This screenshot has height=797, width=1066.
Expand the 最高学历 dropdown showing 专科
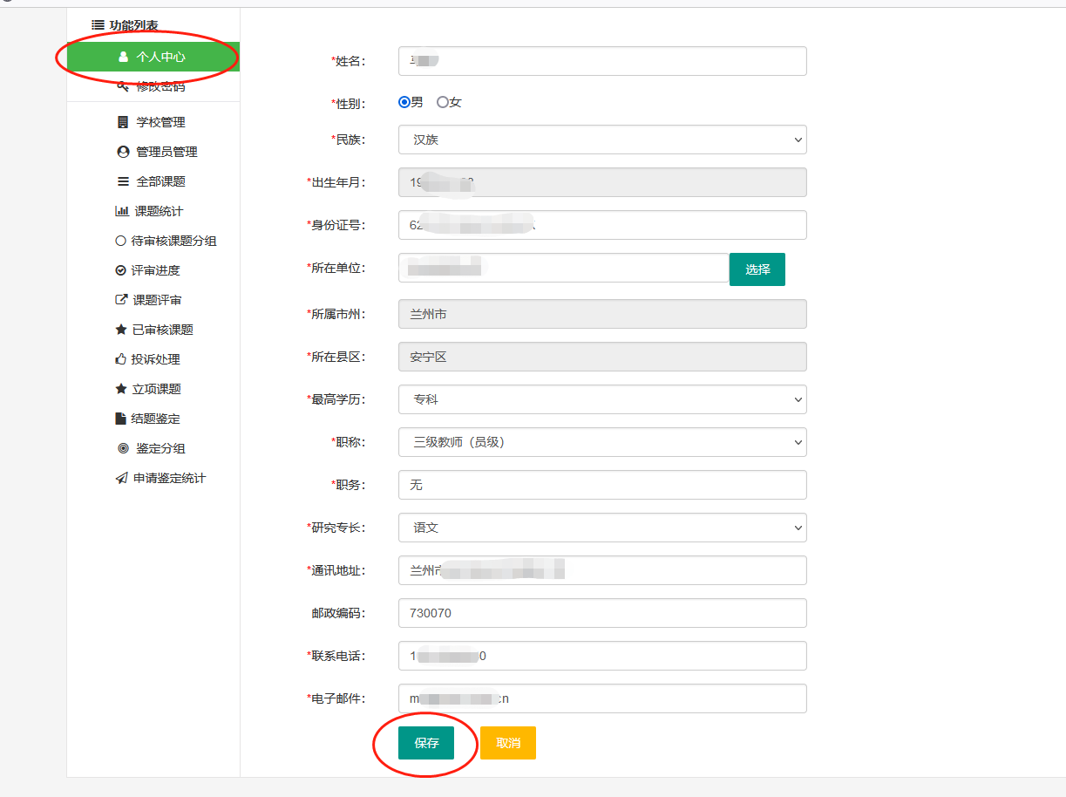601,399
